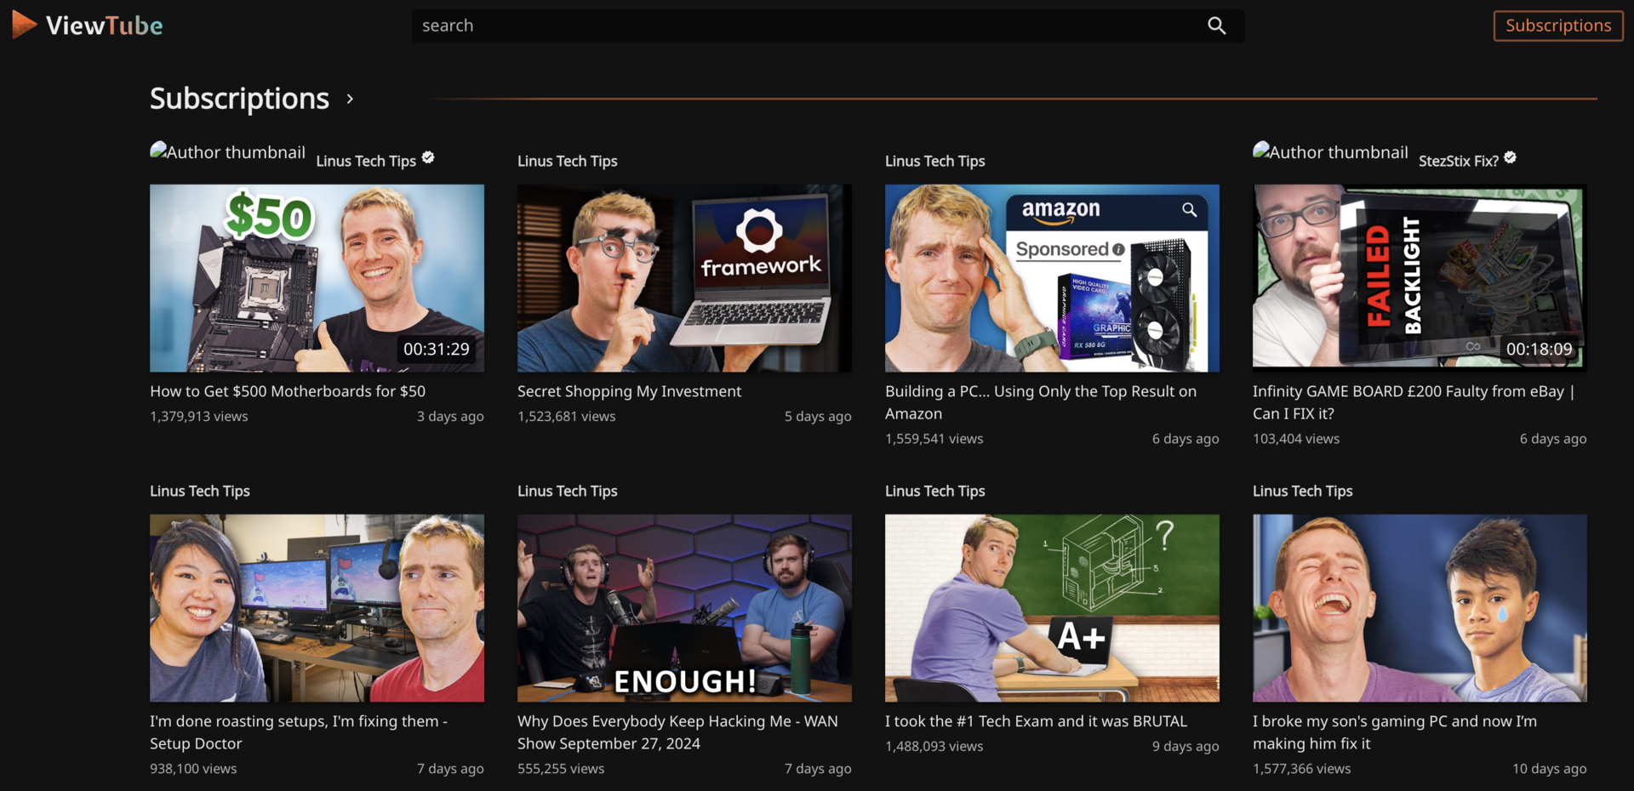Open the A+ tech exam thumbnail
The height and width of the screenshot is (791, 1634).
tap(1052, 607)
